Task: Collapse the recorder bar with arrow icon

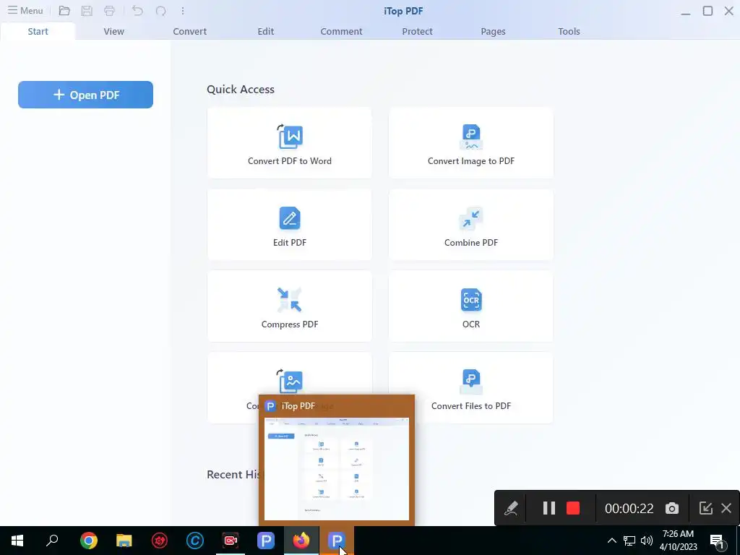Action: 705,508
